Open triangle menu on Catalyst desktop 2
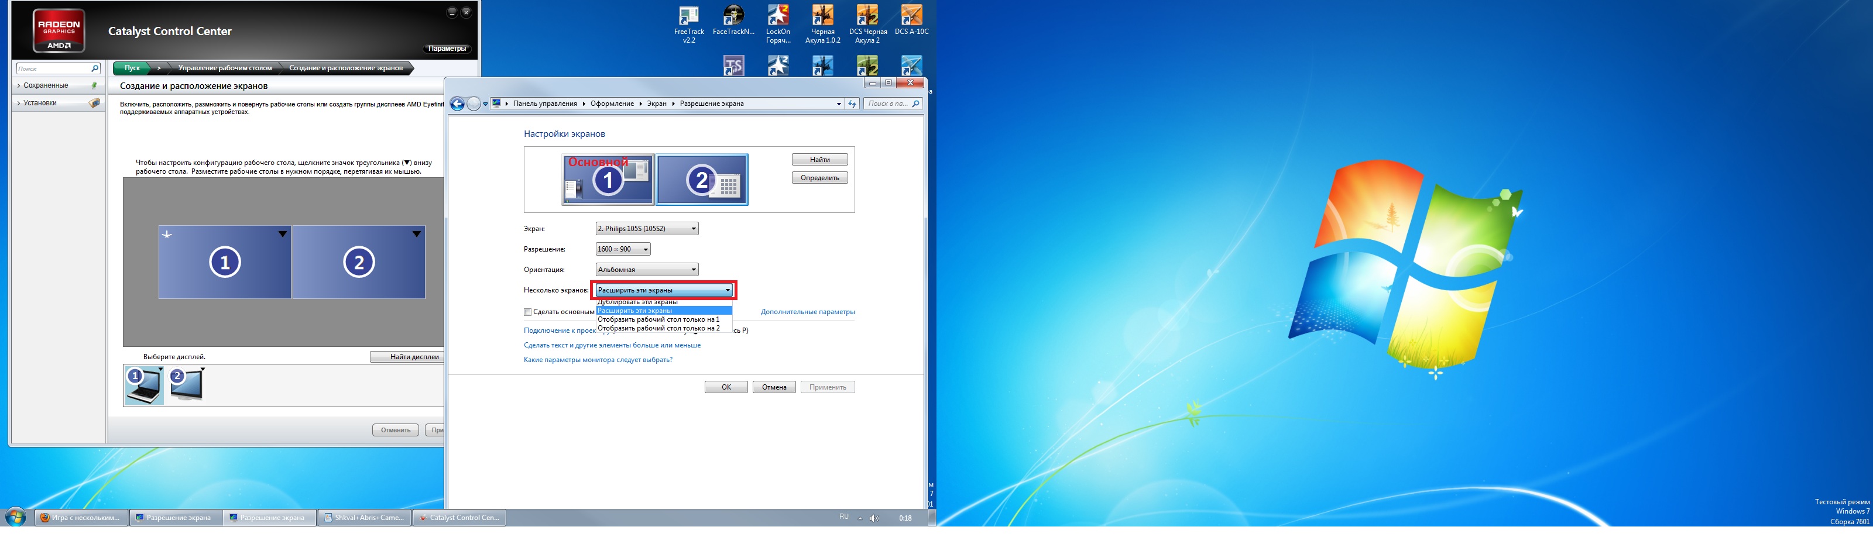The height and width of the screenshot is (537, 1873). point(417,234)
